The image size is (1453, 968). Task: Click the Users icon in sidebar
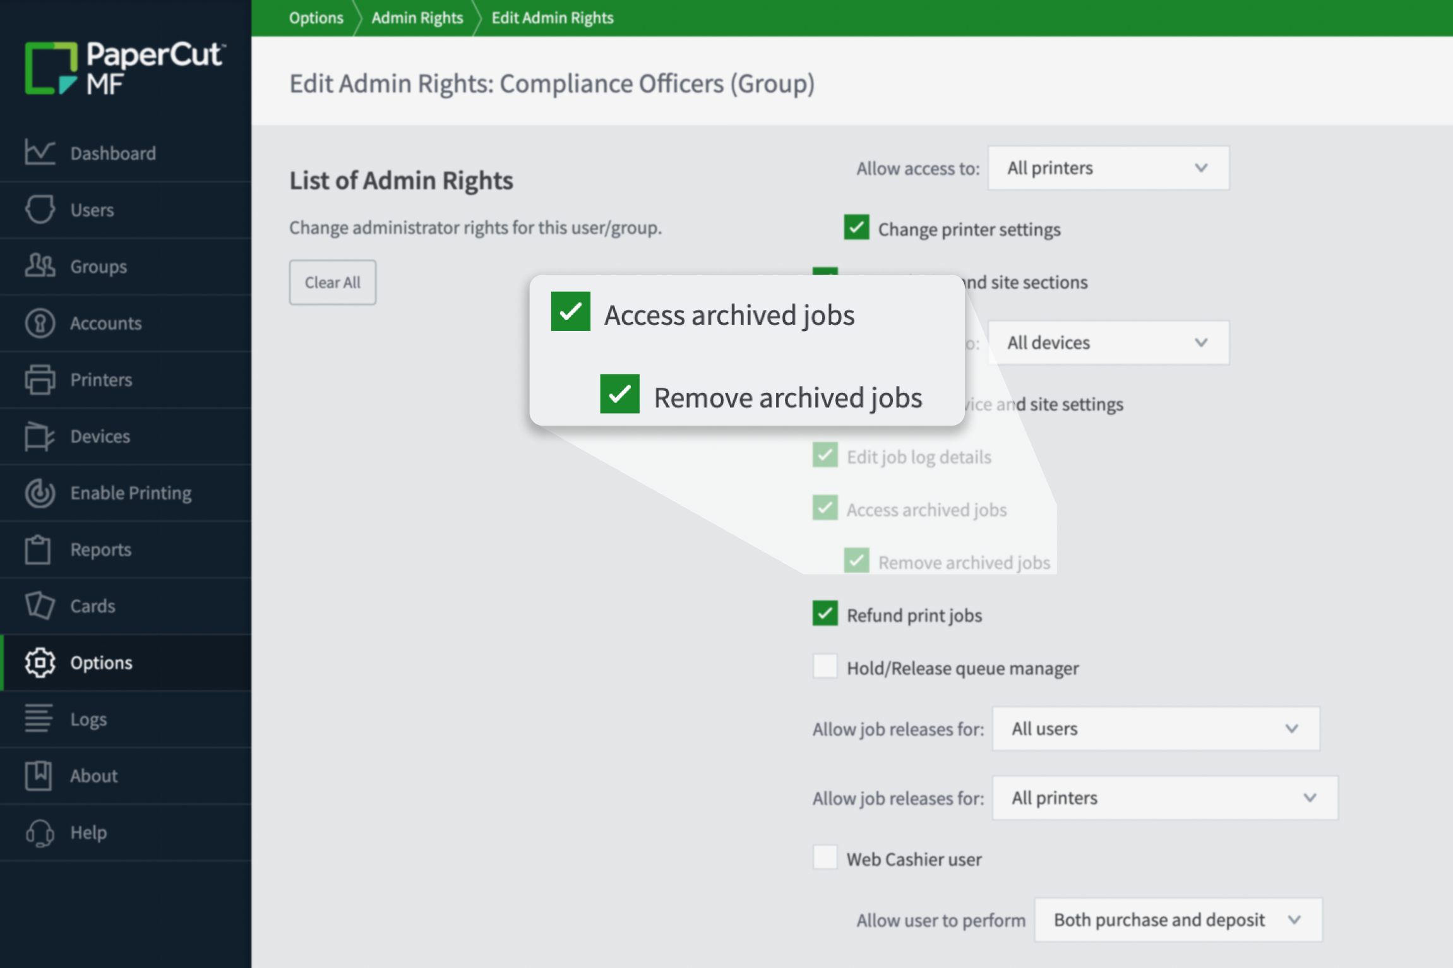coord(40,209)
